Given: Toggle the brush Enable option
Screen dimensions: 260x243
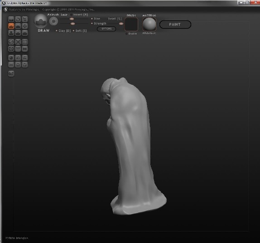Looking at the screenshot, I should (x=131, y=34).
